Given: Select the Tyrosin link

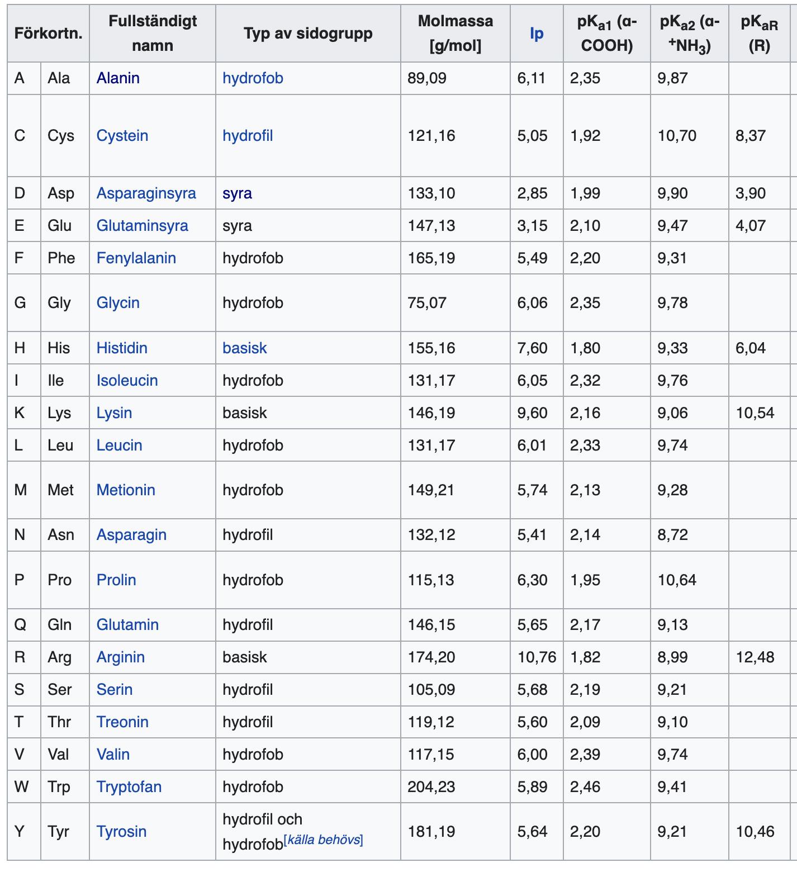Looking at the screenshot, I should click(121, 832).
